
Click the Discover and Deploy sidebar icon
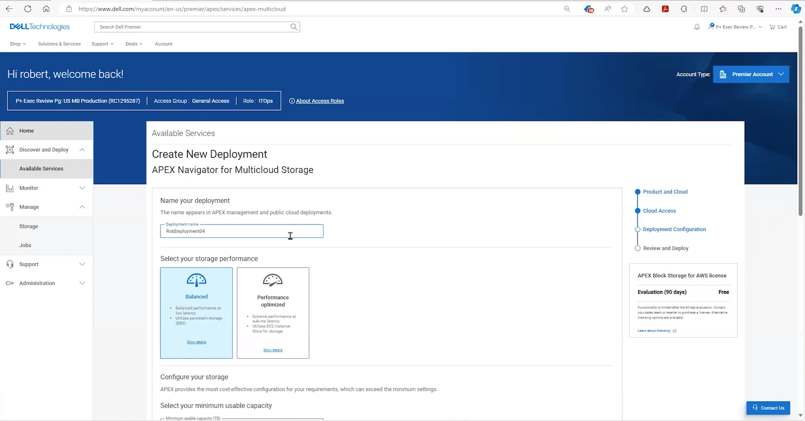[x=10, y=150]
